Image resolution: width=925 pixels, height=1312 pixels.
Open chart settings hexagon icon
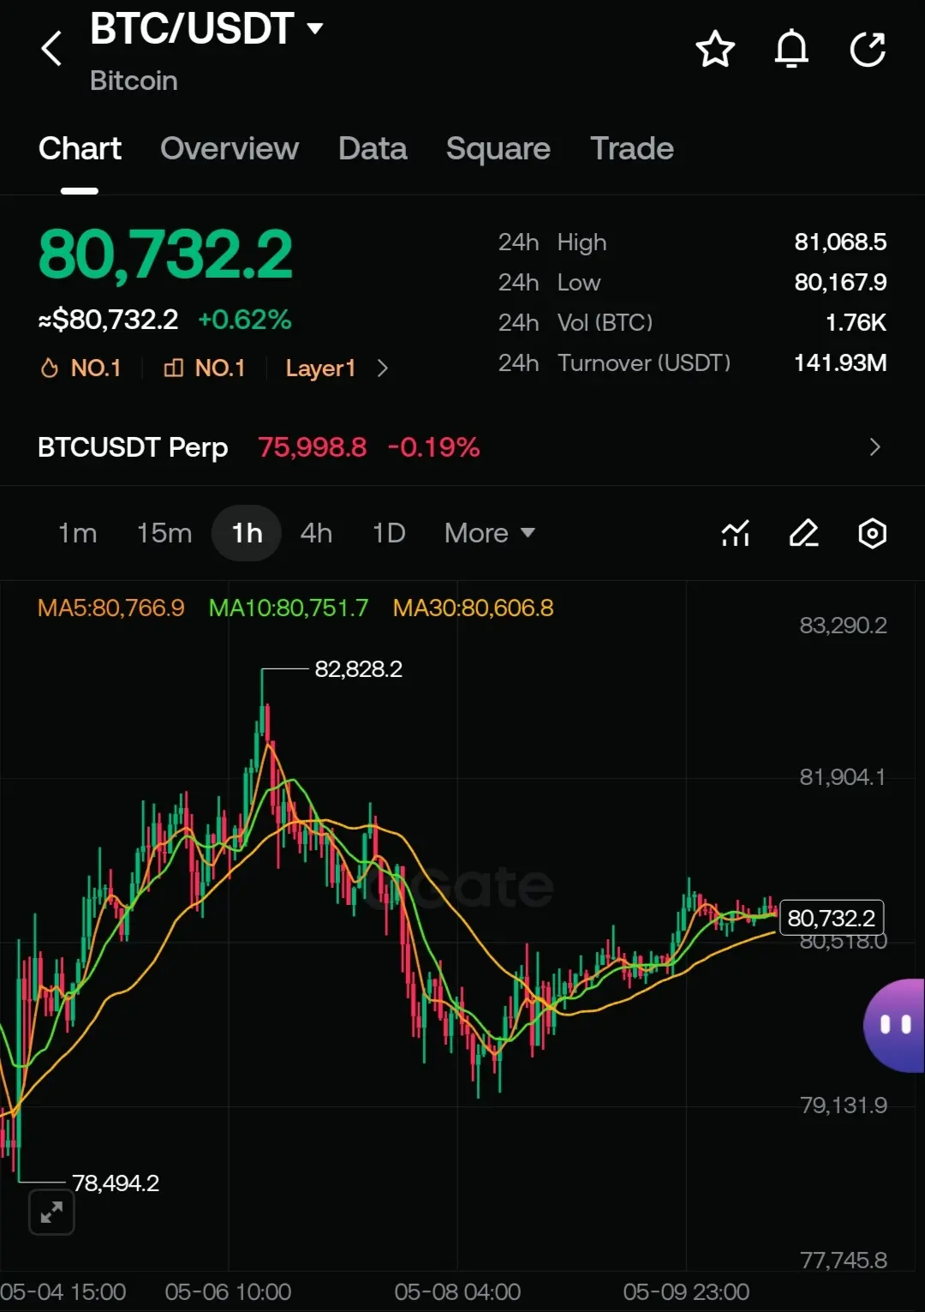[x=872, y=533]
